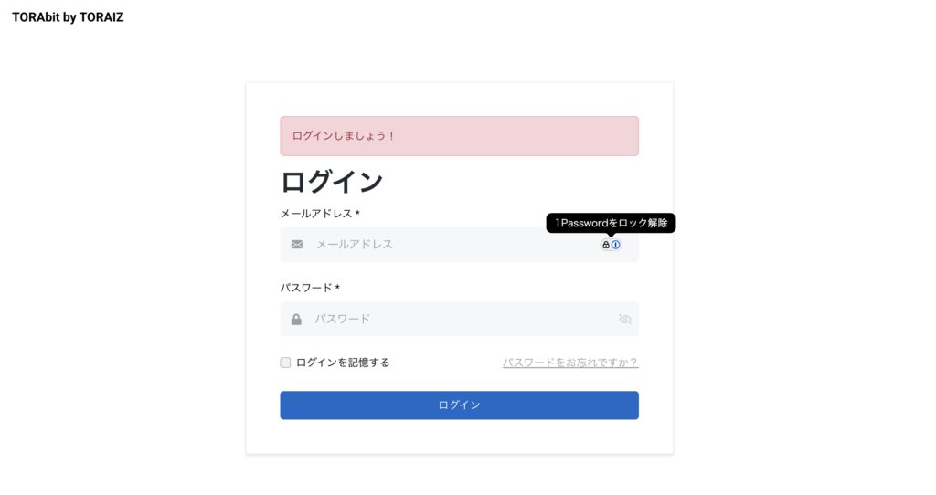Viewport: 936px width, 495px height.
Task: Click the メールアドレス field label
Action: (x=315, y=214)
